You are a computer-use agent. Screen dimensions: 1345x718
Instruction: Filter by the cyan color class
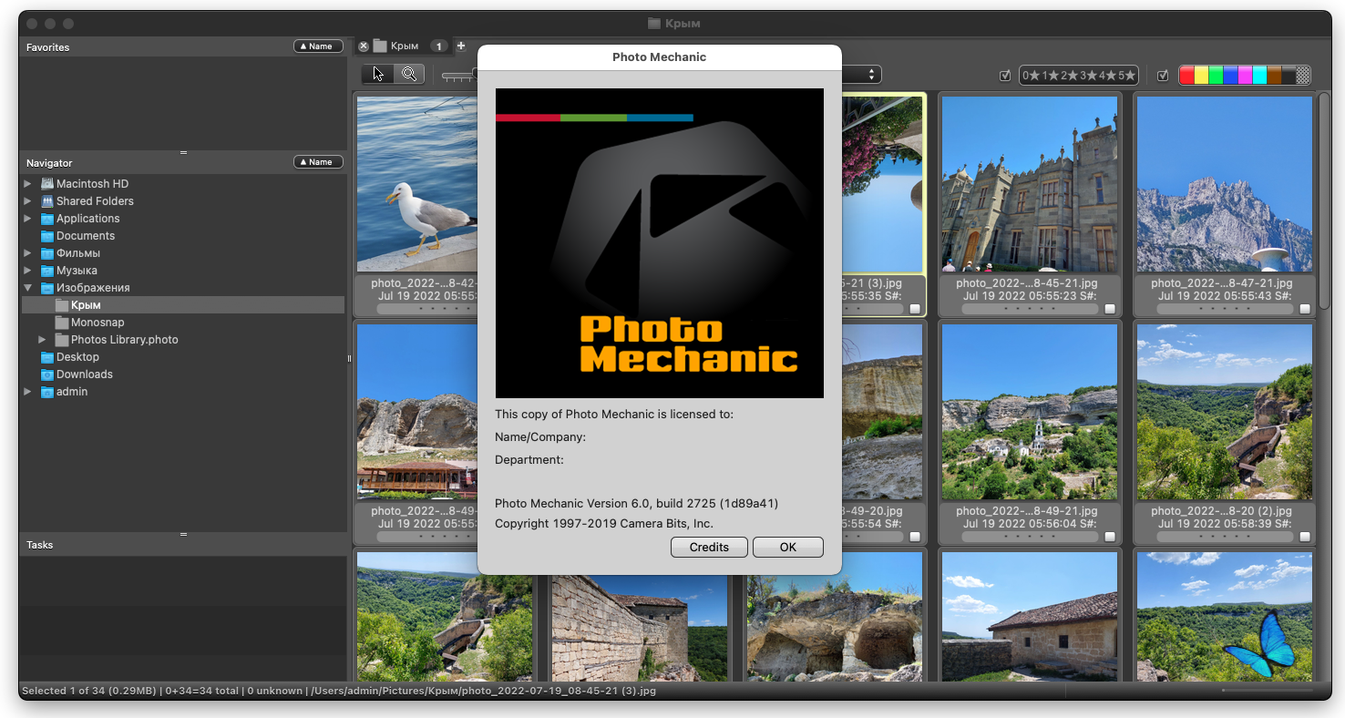click(1260, 76)
